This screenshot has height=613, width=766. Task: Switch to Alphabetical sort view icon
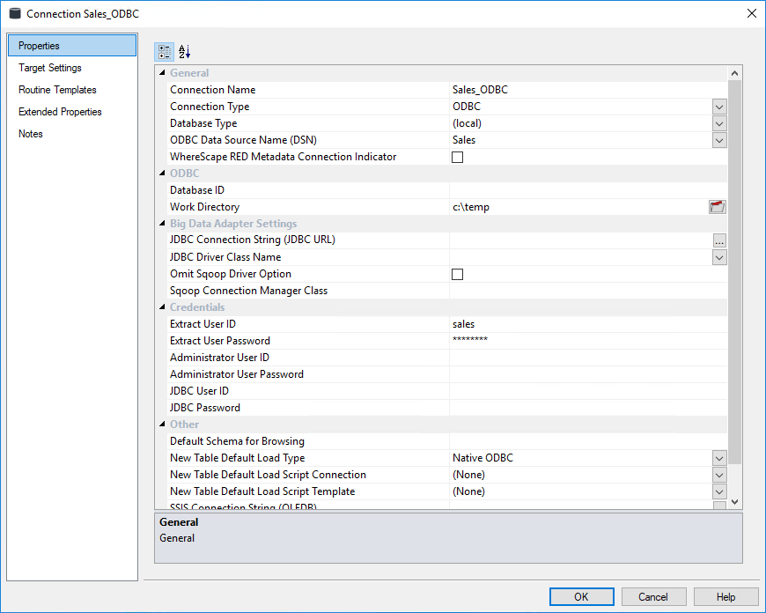[184, 52]
